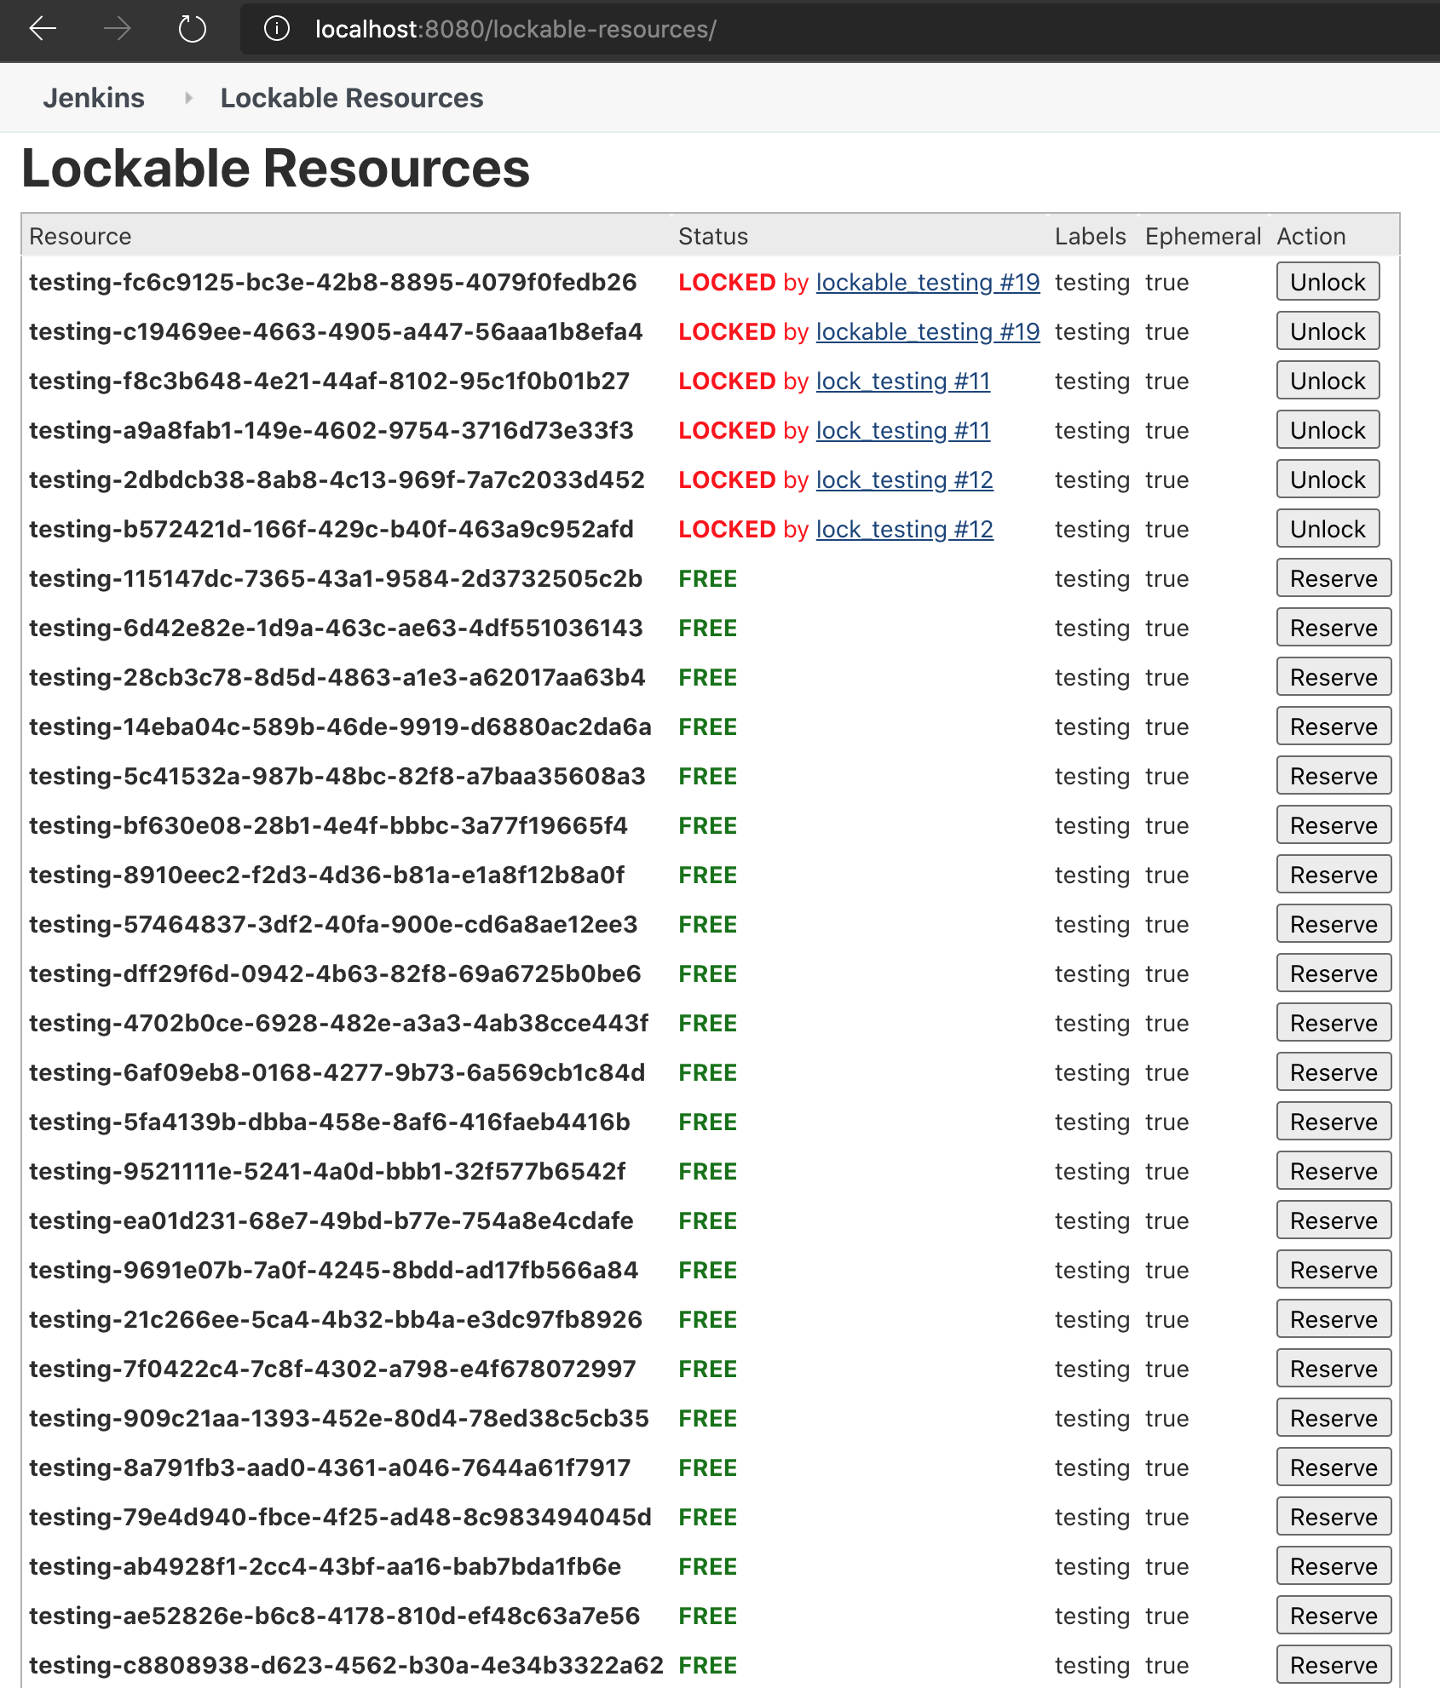Image resolution: width=1440 pixels, height=1688 pixels.
Task: Go back with the browser back arrow
Action: tap(43, 29)
